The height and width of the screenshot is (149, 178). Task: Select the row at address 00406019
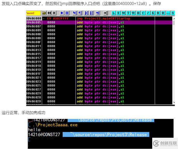99,62
